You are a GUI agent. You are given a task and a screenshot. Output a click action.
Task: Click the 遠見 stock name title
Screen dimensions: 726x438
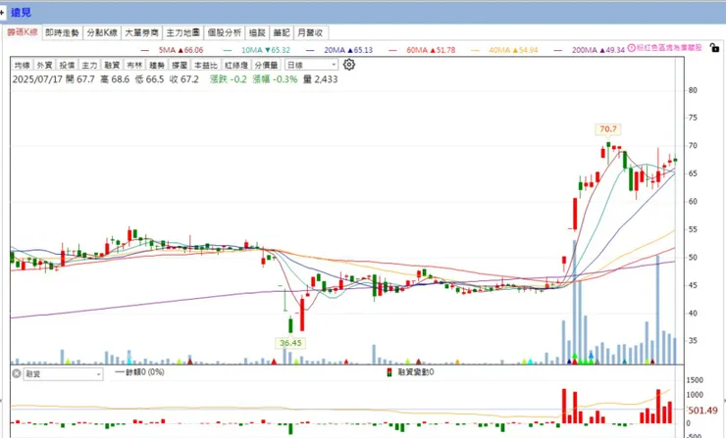click(21, 13)
